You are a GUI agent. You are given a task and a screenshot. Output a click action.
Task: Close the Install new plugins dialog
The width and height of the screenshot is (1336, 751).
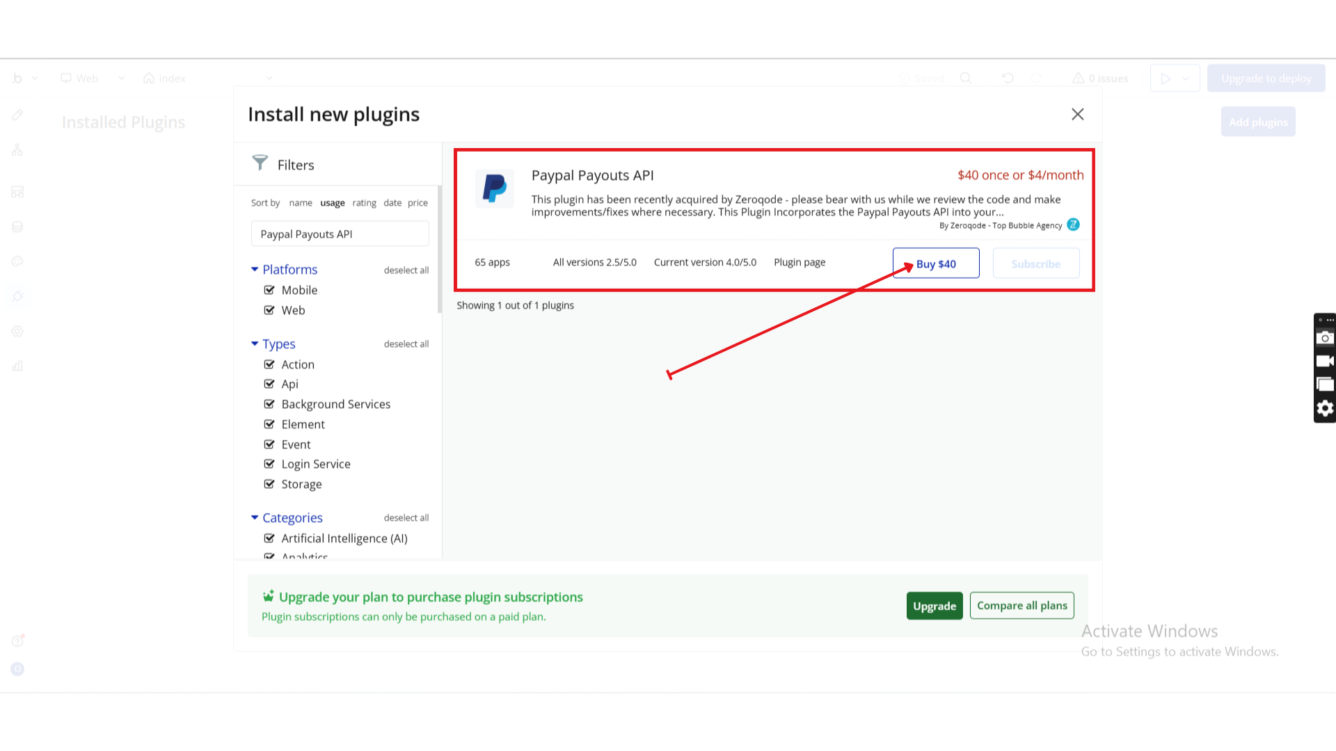pos(1077,114)
